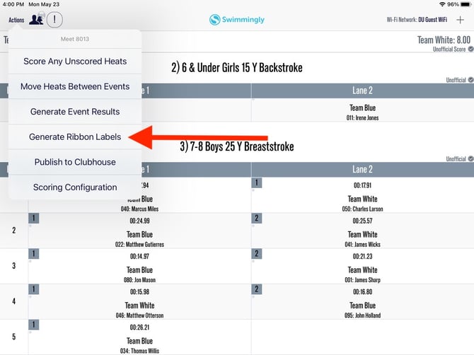Tap the Swimmingly logo
The width and height of the screenshot is (474, 355).
237,20
